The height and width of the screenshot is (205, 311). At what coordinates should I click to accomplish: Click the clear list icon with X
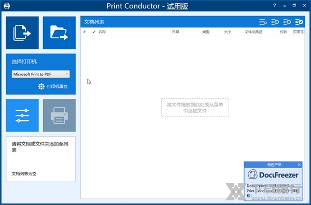(x=275, y=22)
